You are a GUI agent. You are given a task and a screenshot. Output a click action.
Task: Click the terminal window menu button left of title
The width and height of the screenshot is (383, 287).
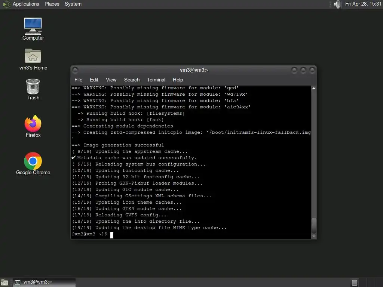[x=75, y=70]
